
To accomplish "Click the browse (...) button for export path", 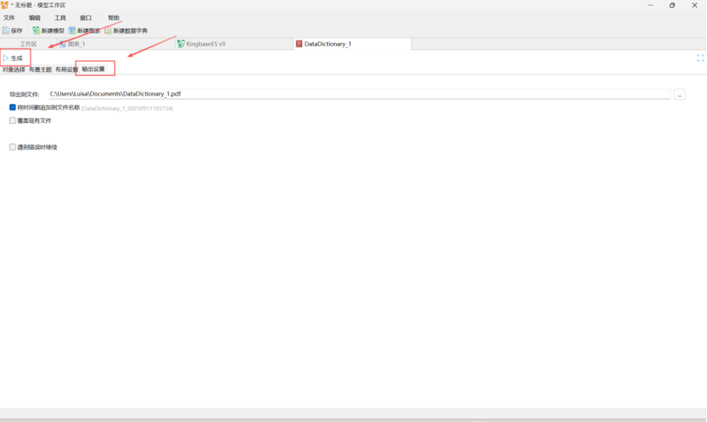I will 679,95.
